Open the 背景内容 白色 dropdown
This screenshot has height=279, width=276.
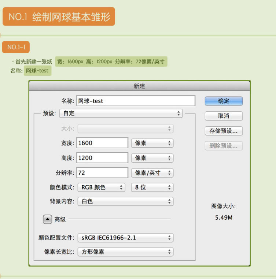[x=125, y=201]
